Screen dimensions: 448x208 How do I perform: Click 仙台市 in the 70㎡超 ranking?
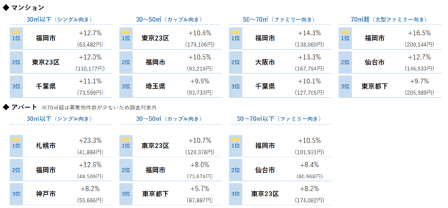click(x=374, y=62)
